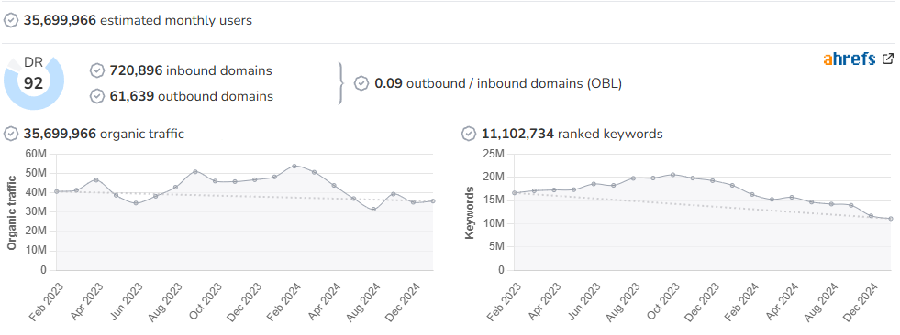Click the Jun 2023 label under keywords chart

click(x=583, y=302)
